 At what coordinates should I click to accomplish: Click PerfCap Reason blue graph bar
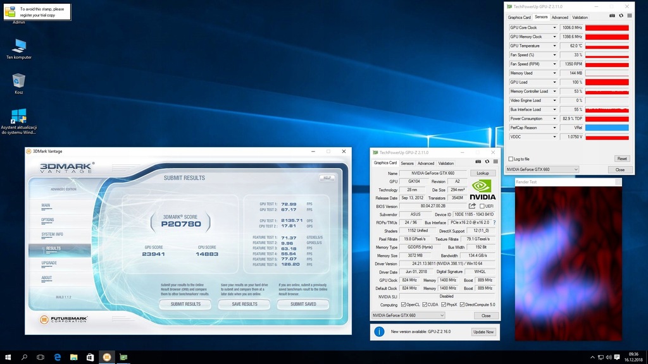[607, 128]
